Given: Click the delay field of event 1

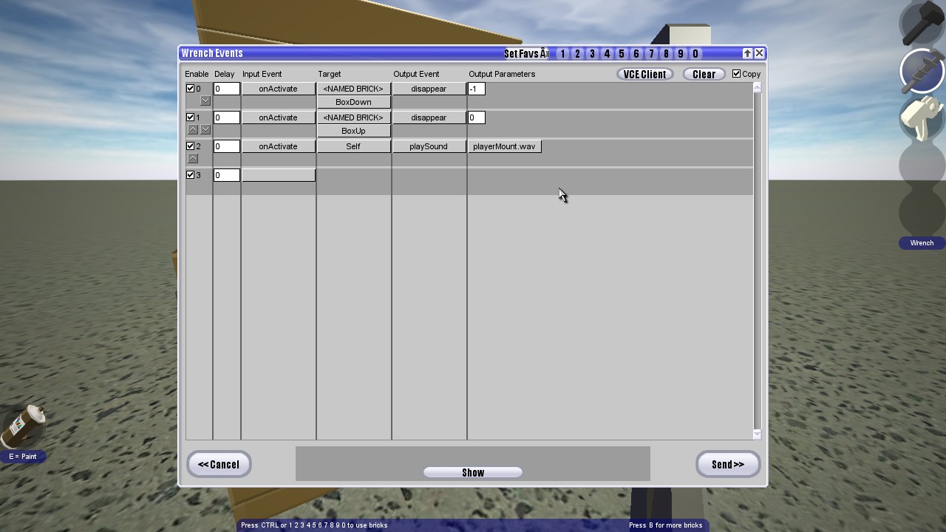Looking at the screenshot, I should (226, 117).
